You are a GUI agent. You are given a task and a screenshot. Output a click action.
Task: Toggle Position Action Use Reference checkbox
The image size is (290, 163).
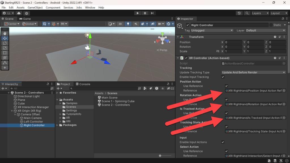click(226, 86)
